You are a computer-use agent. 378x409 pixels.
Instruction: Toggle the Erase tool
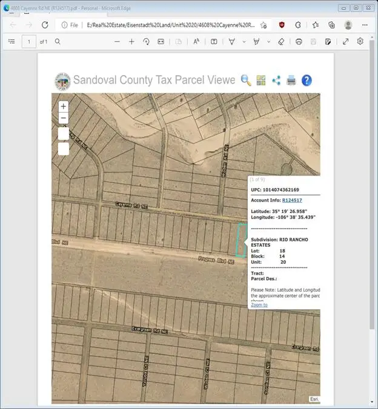point(280,42)
